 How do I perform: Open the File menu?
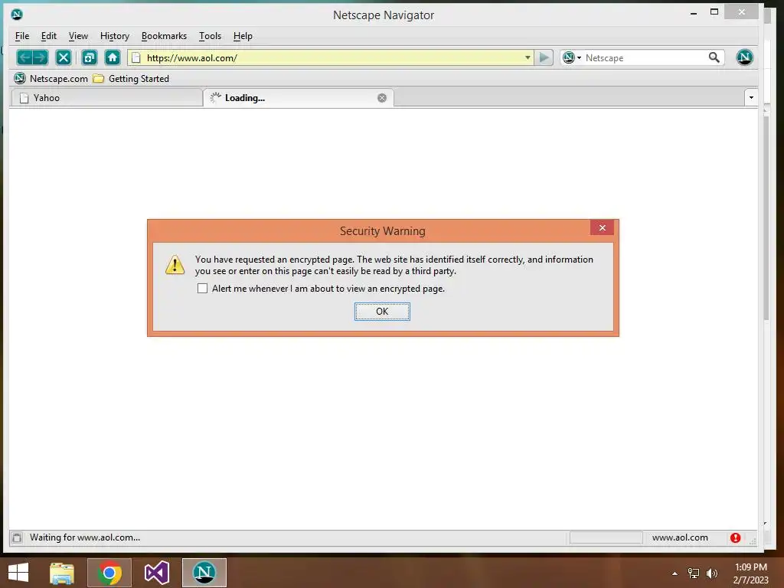22,36
